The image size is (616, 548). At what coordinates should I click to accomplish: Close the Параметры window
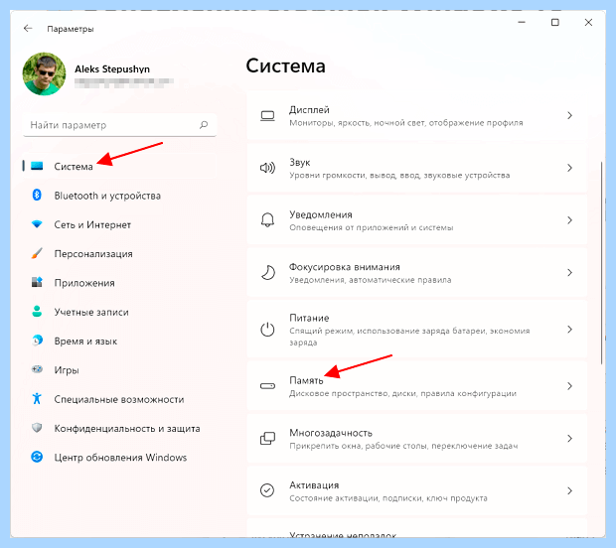coord(588,23)
